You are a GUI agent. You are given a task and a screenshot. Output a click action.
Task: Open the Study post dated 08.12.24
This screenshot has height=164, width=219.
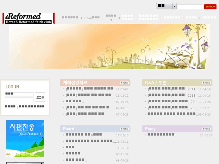[x=162, y=135]
